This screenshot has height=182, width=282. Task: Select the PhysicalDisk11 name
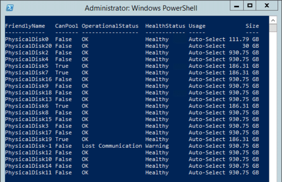(x=28, y=173)
